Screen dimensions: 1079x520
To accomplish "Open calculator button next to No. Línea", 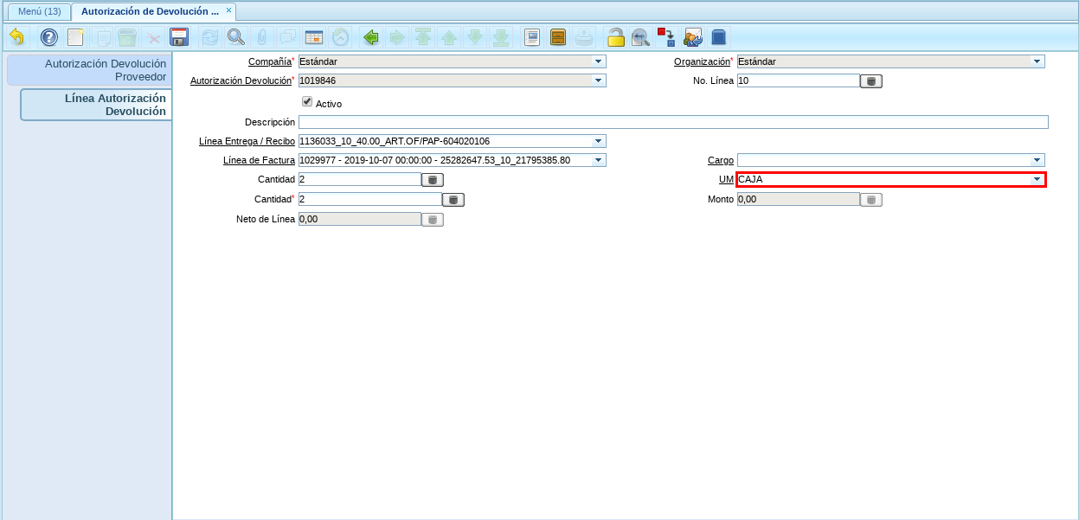I will (x=871, y=81).
